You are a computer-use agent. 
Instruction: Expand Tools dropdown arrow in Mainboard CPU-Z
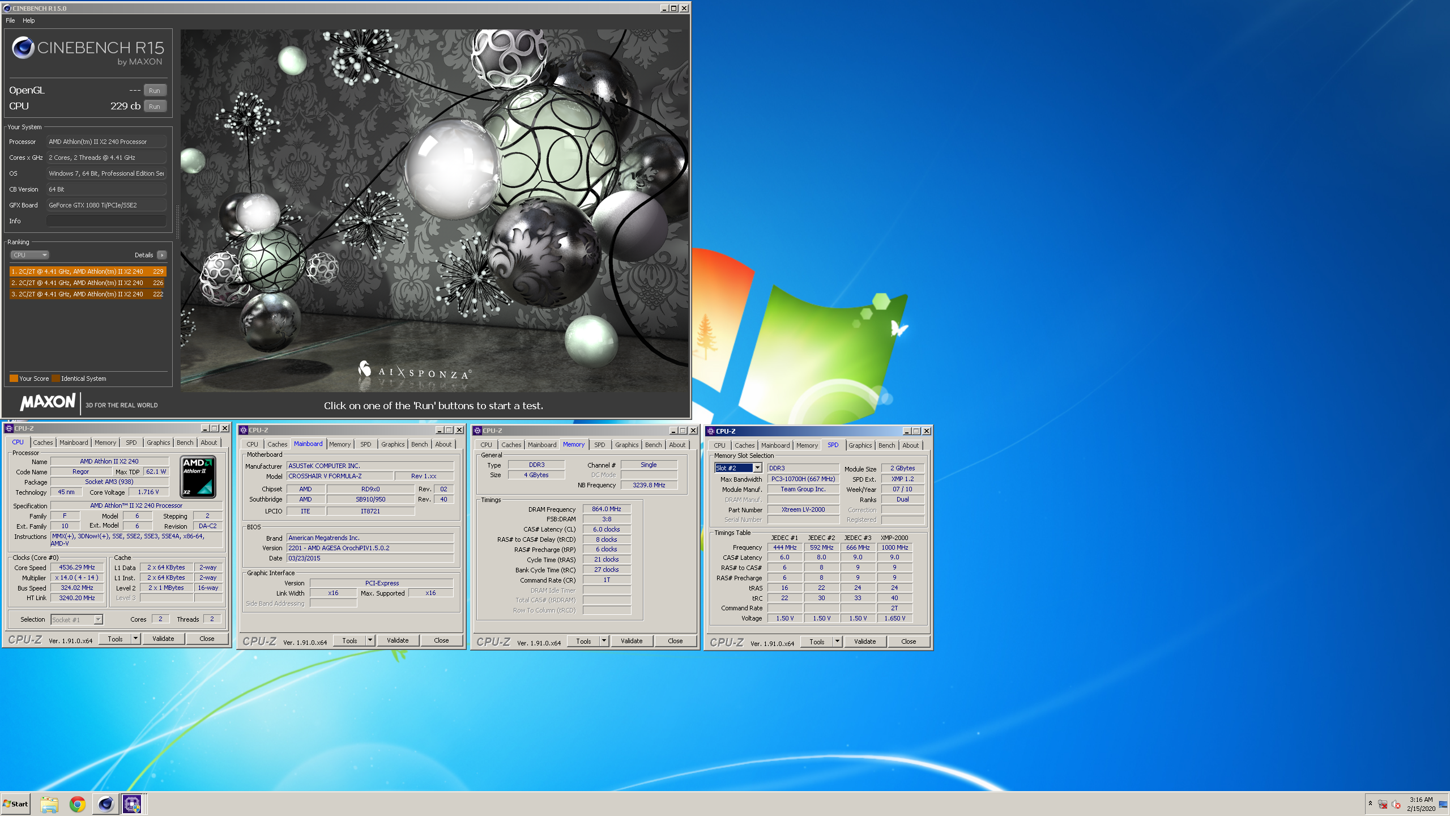[x=370, y=640]
